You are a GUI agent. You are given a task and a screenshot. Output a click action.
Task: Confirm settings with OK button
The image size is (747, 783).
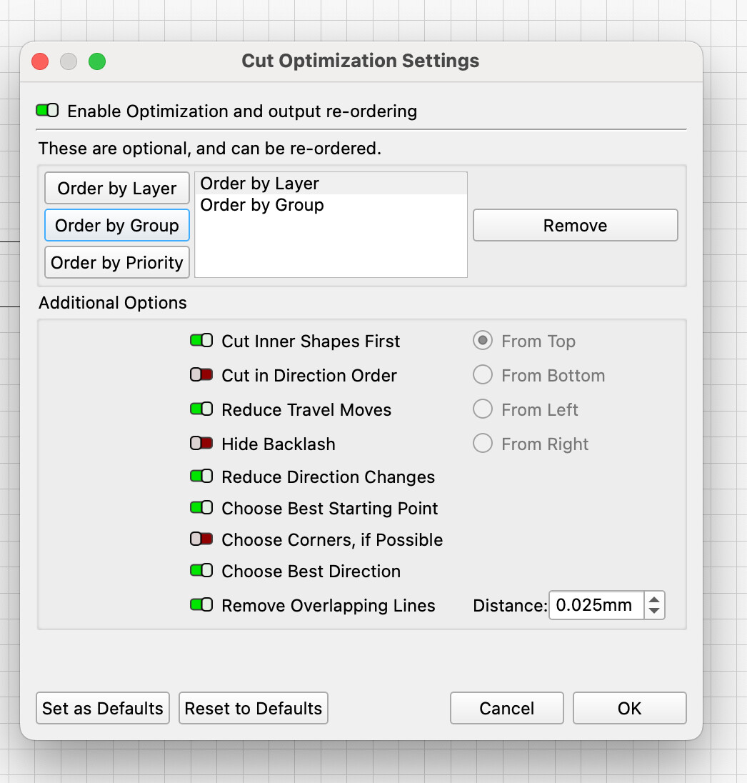(629, 708)
